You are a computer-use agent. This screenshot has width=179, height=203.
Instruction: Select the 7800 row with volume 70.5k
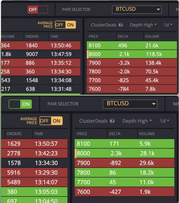tap(132, 72)
